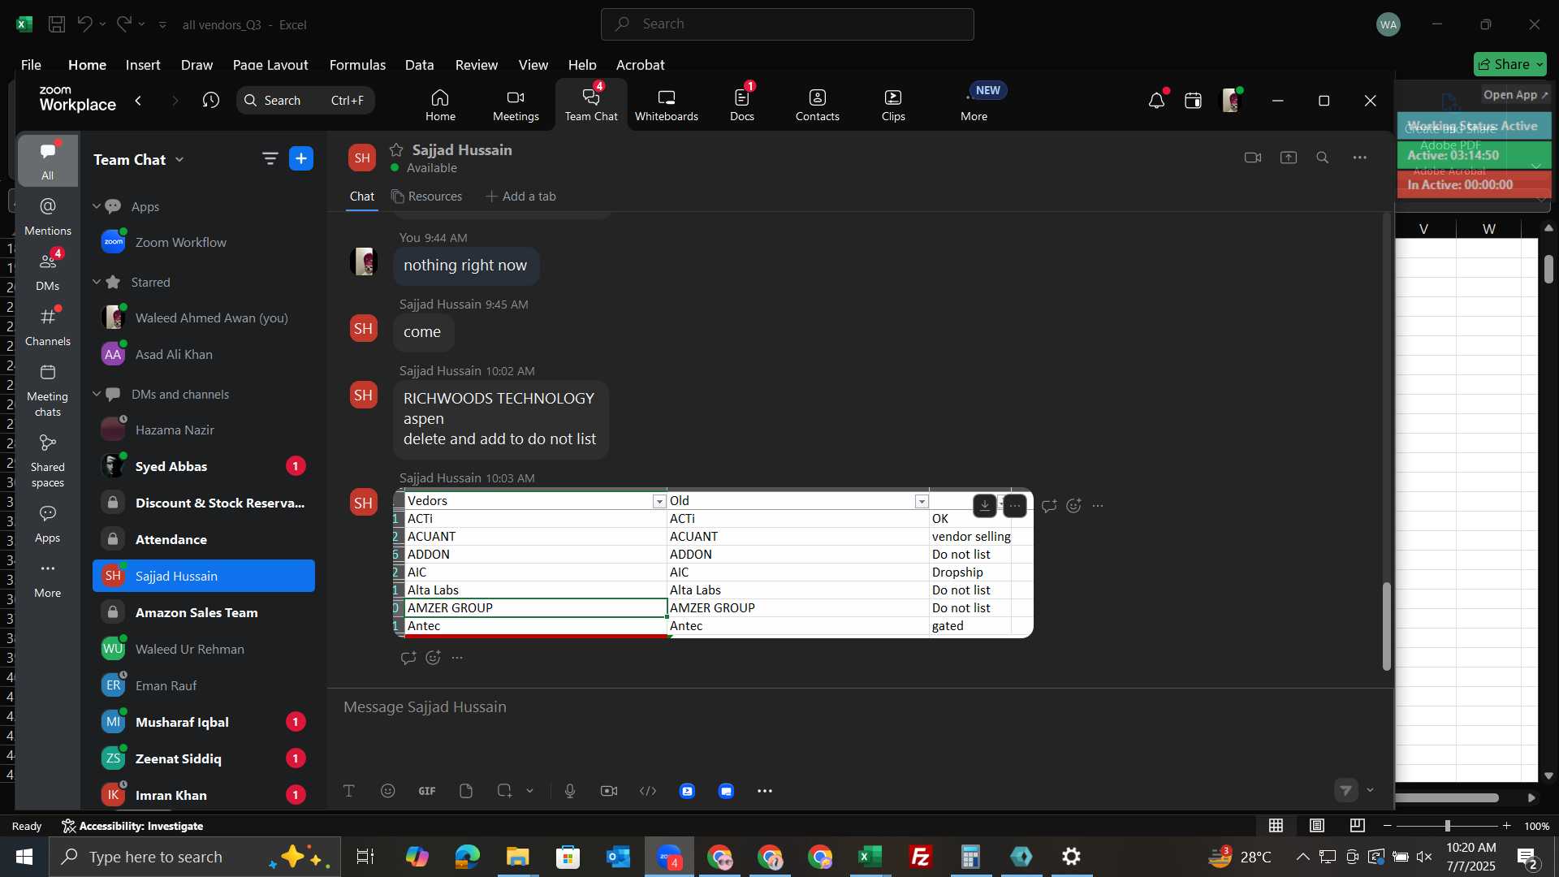Open Channels in sidebar

[48, 327]
